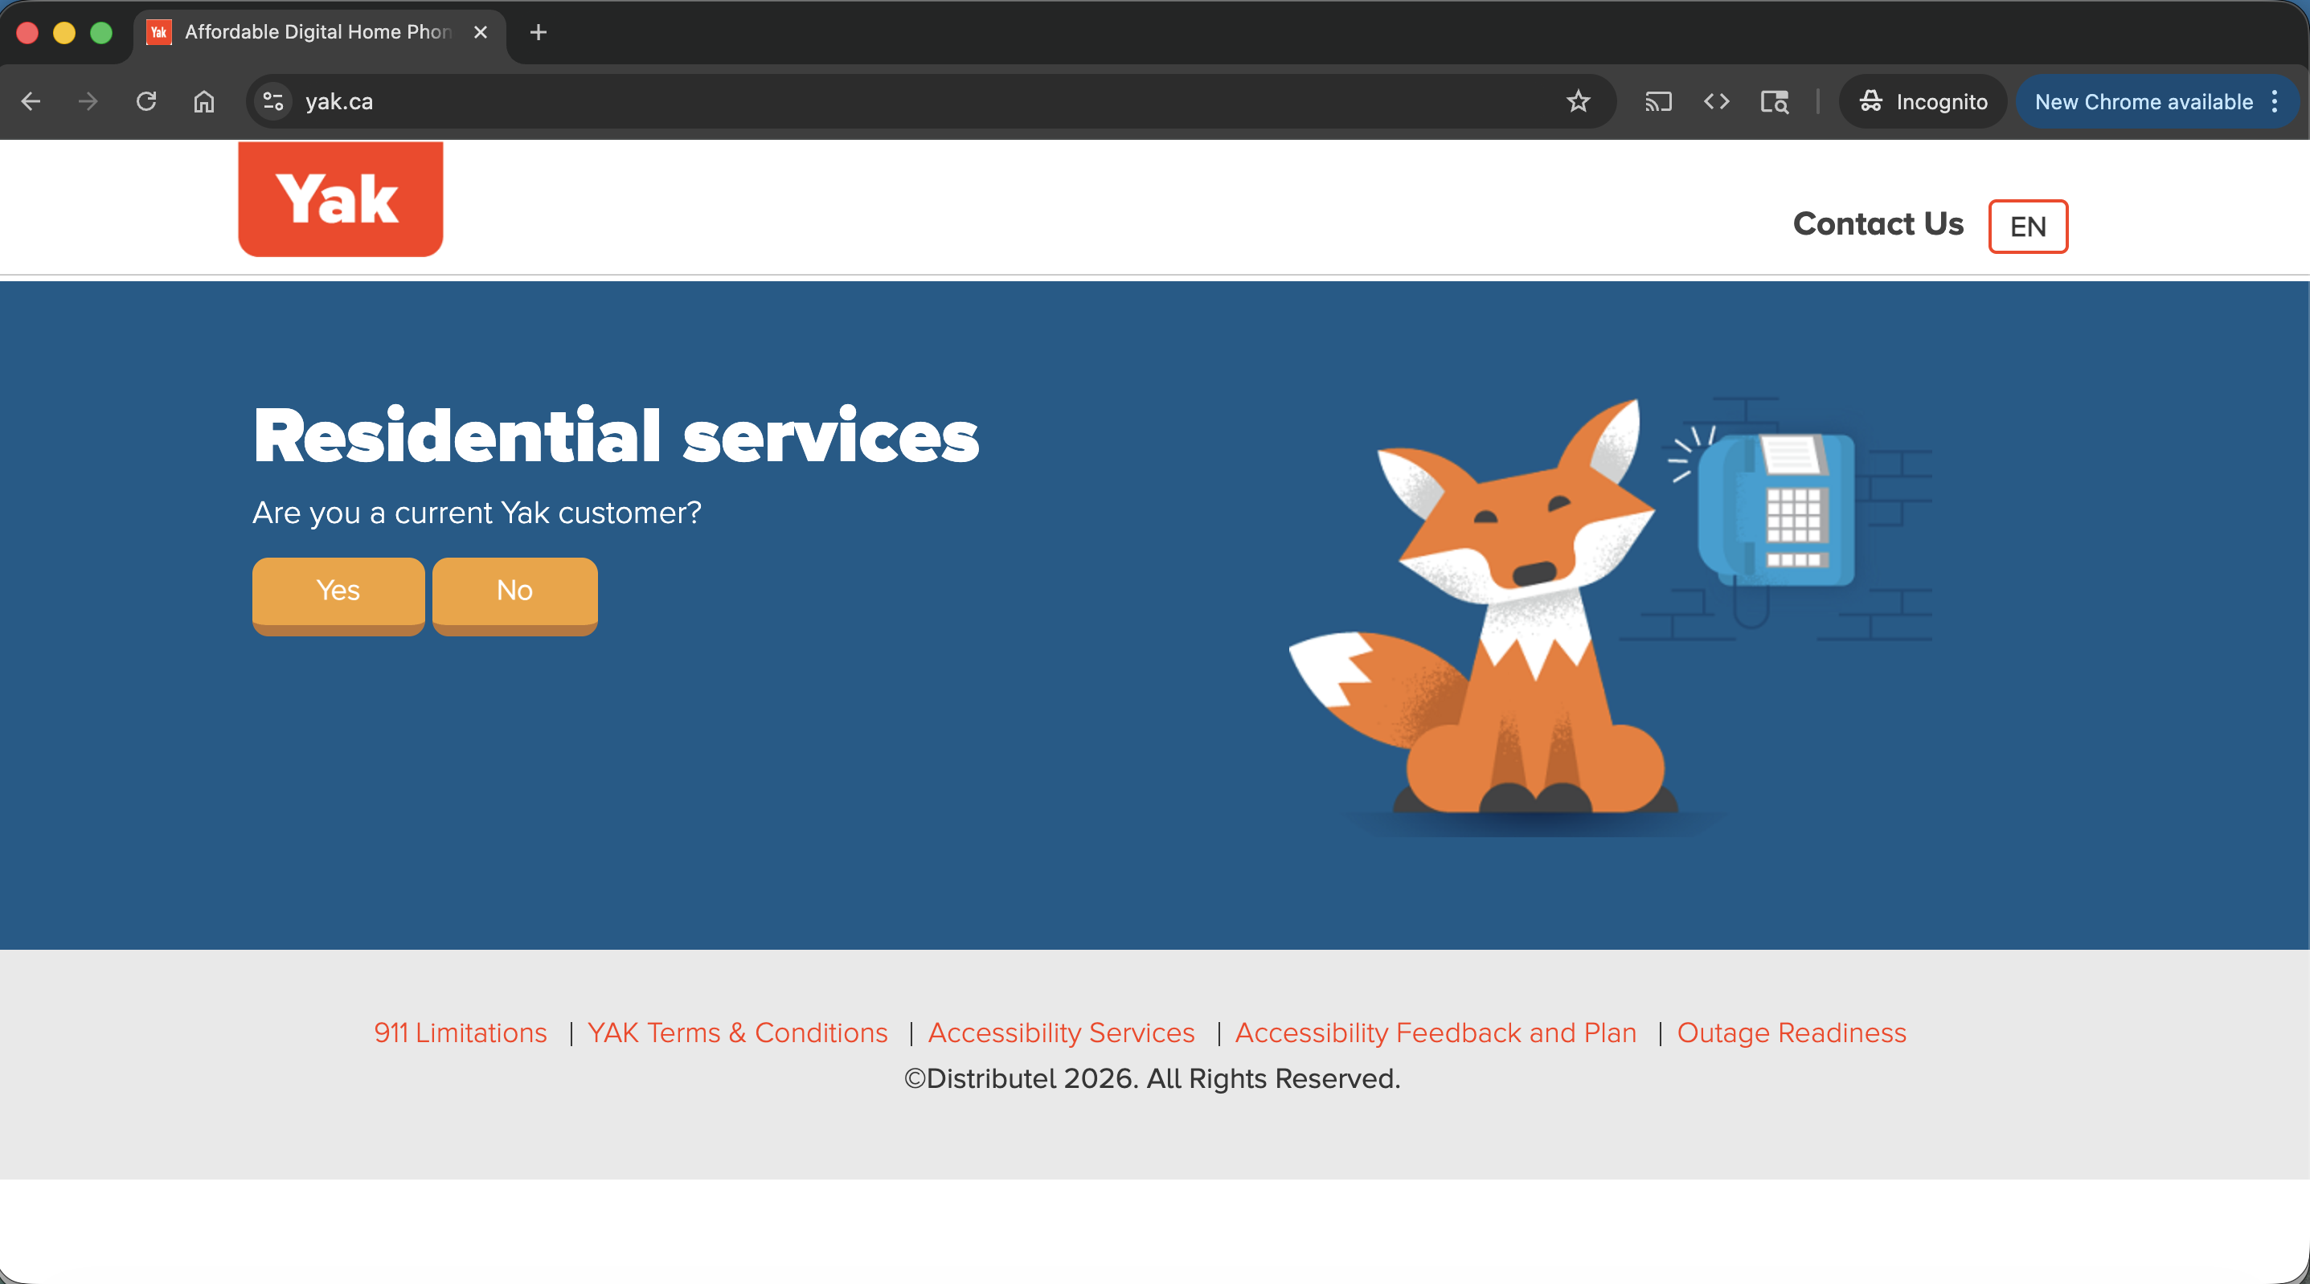Image resolution: width=2310 pixels, height=1284 pixels.
Task: Open the developer tools code-brackets icon
Action: (x=1716, y=101)
